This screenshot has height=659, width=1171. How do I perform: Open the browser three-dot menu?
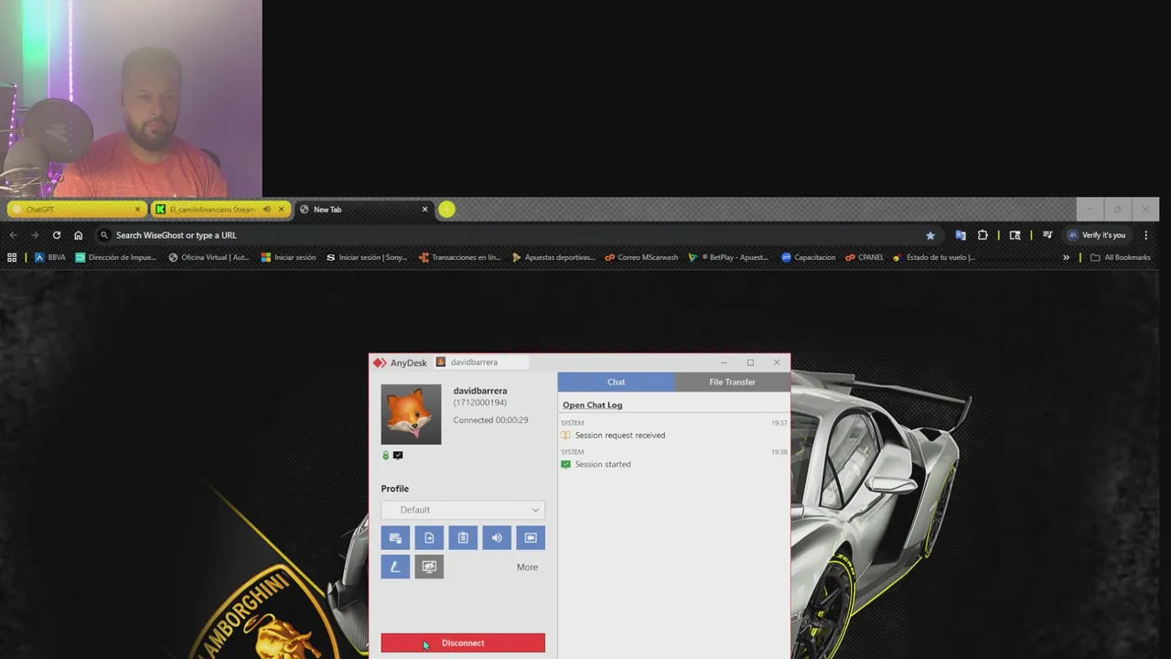[1145, 235]
